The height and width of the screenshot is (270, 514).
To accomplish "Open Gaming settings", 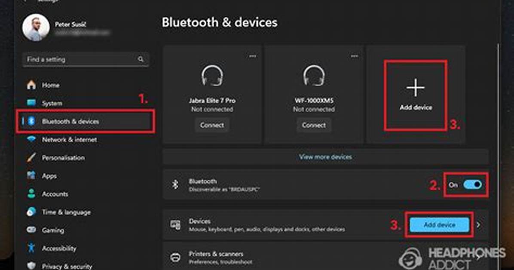I will coord(53,230).
